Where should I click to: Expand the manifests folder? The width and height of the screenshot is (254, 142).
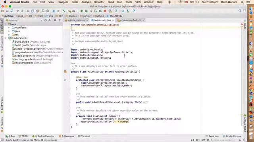click(9, 28)
